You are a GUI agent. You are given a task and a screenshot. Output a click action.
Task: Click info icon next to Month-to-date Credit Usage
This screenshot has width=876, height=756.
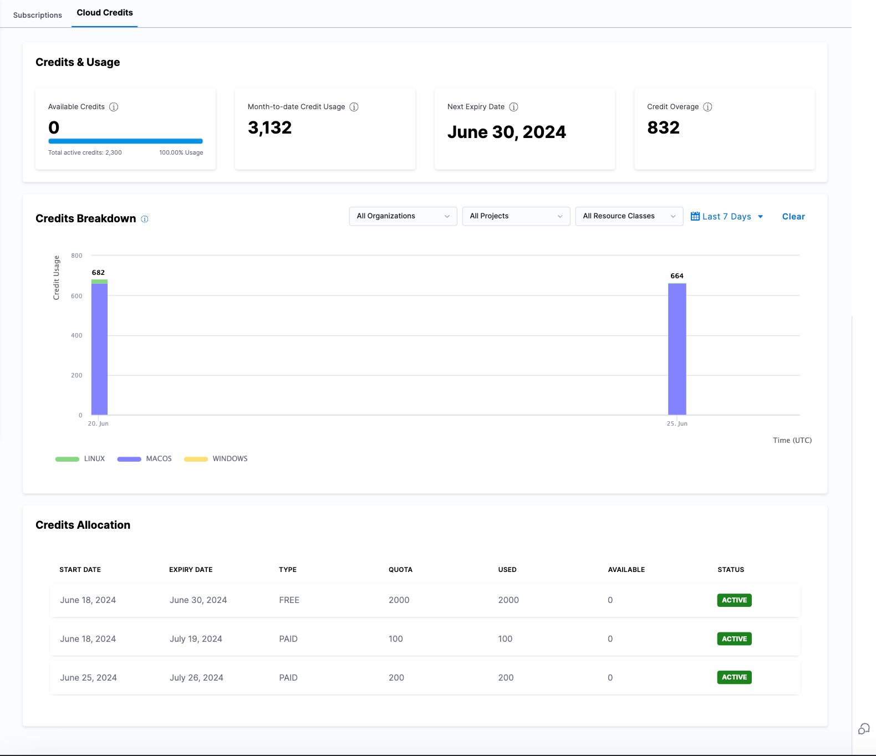click(354, 107)
